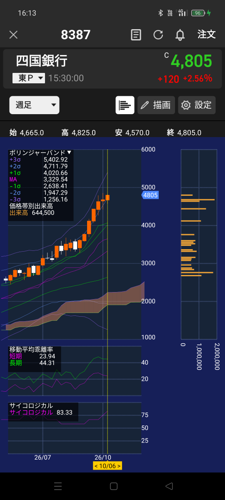Tap the 四国銀行 stock name
The image size is (225, 500).
pos(42,61)
